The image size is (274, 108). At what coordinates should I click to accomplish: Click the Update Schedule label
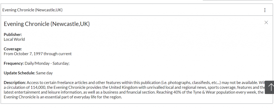19,73
